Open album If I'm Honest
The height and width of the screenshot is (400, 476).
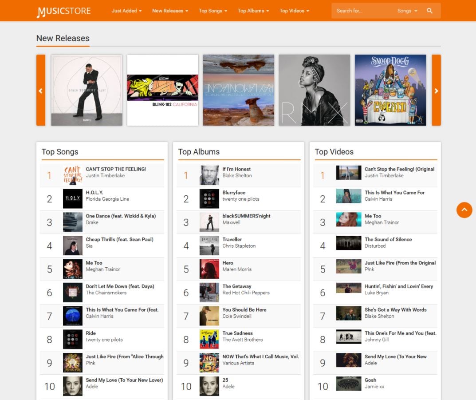coord(236,169)
